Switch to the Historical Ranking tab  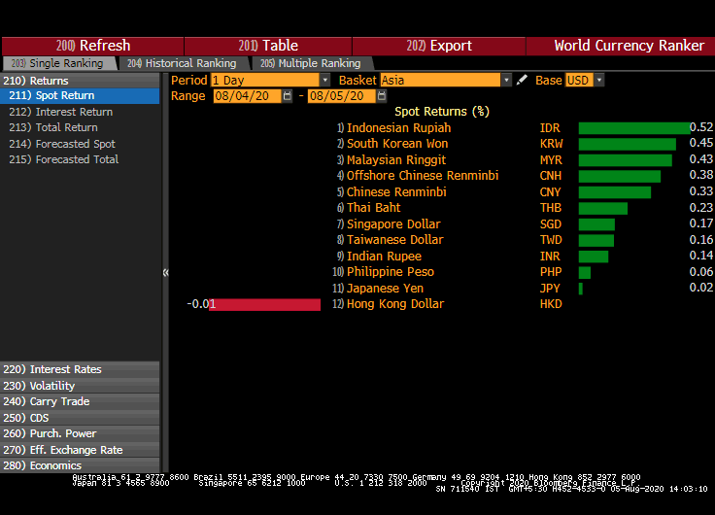[x=181, y=63]
